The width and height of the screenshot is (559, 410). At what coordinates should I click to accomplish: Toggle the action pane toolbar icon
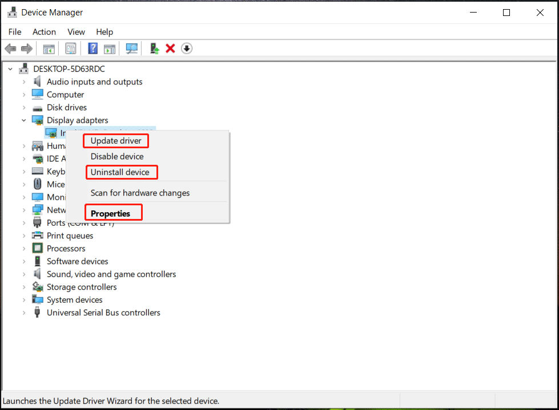(110, 48)
